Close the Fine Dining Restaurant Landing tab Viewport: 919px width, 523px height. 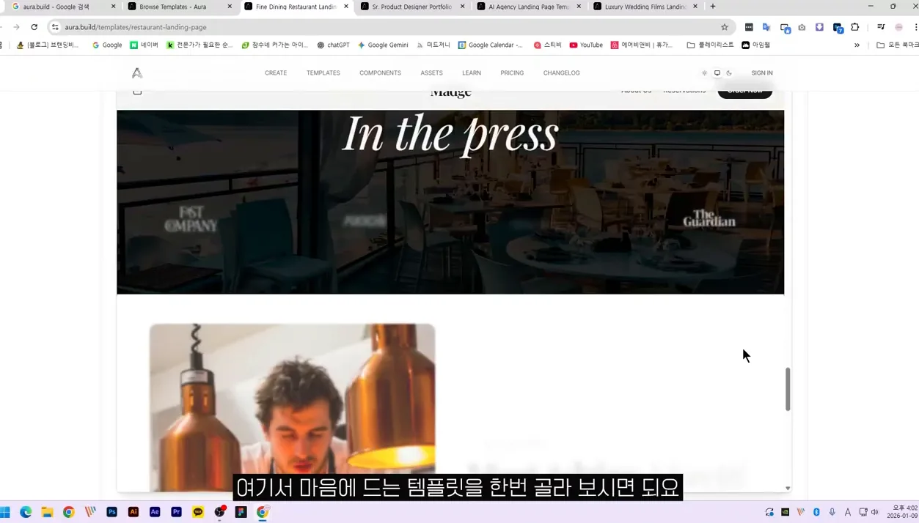[x=346, y=7]
